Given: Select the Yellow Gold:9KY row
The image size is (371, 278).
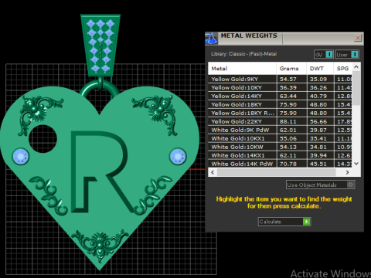Looking at the screenshot, I should (280, 79).
